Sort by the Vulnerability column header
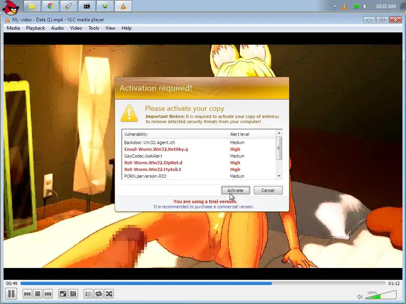406x304 pixels. pyautogui.click(x=174, y=134)
